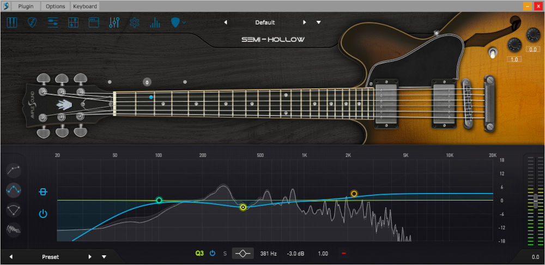
Task: Click the master volume 0.0 readout
Action: point(535,257)
